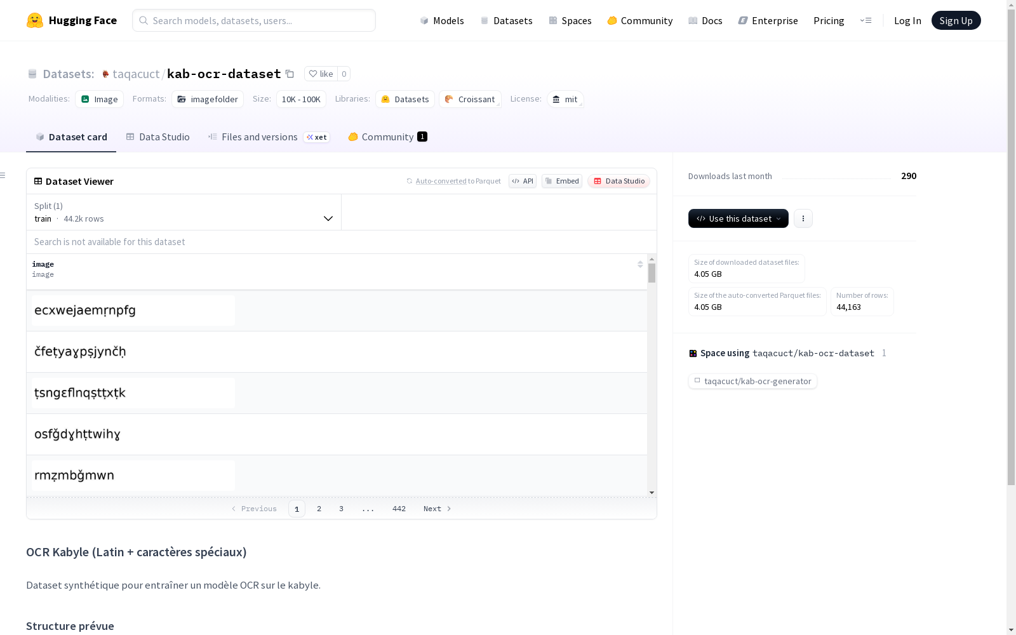Click the 10K - 100K size tag
Image resolution: width=1016 pixels, height=635 pixels.
pos(301,99)
